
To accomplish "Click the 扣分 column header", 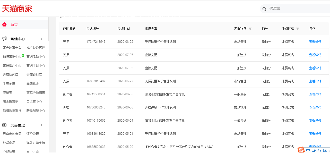I will pyautogui.click(x=265, y=29).
